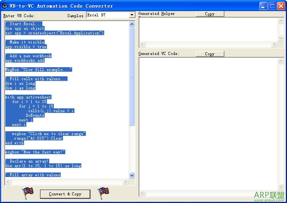The image size is (287, 203).
Task: Click the flag icon right of Convert & Copy
Action: [103, 193]
